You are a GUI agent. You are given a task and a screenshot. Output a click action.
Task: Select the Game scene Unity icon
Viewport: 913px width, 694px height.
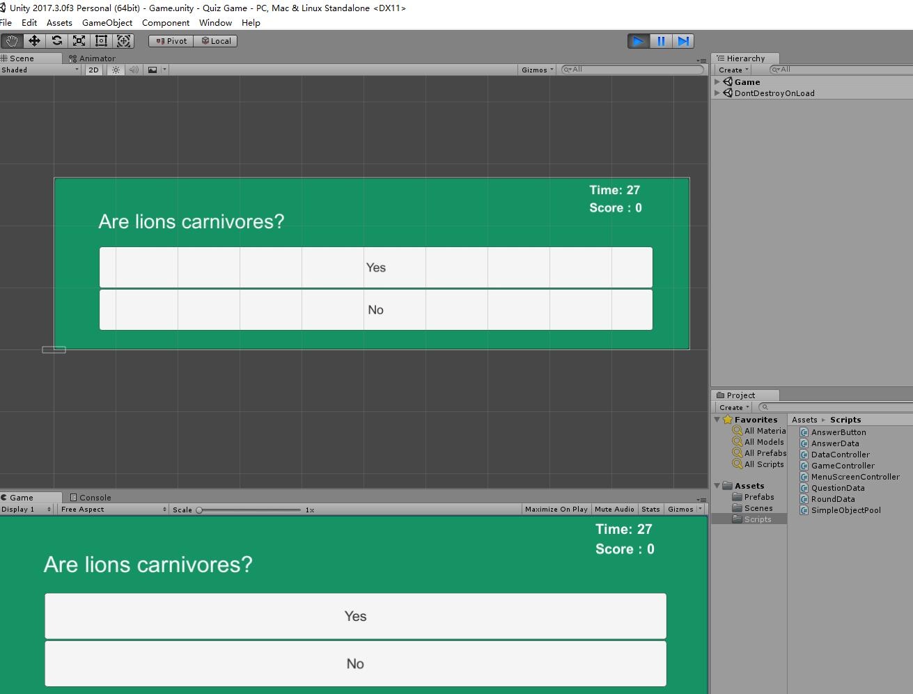728,82
